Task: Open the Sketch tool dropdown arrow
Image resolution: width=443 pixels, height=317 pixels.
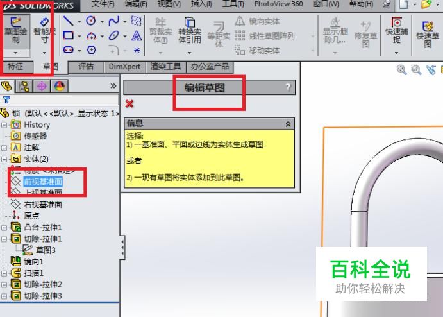Action: [x=16, y=53]
